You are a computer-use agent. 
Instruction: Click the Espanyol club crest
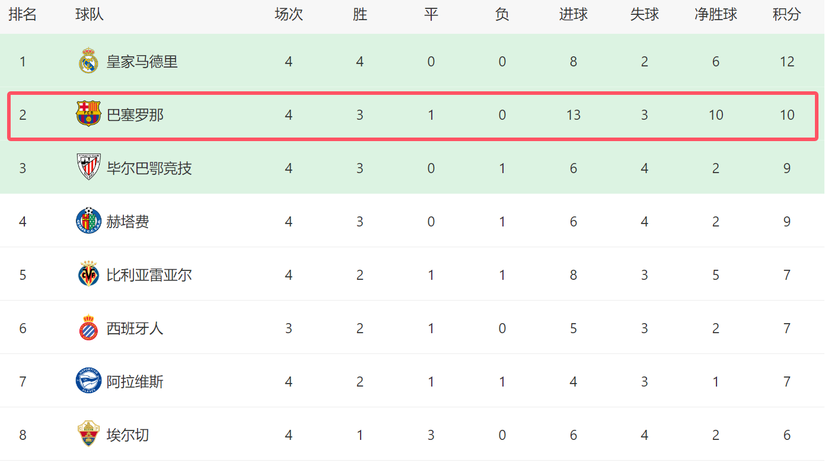88,327
